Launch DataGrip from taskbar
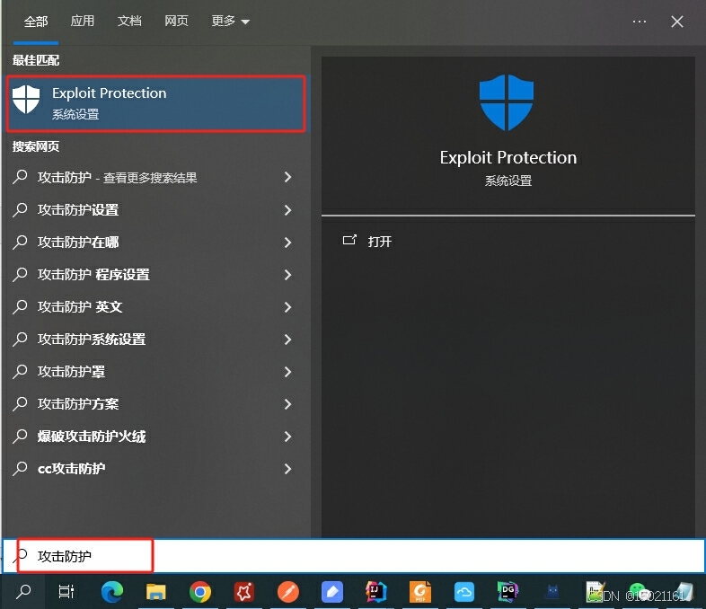This screenshot has width=706, height=609. (x=507, y=592)
